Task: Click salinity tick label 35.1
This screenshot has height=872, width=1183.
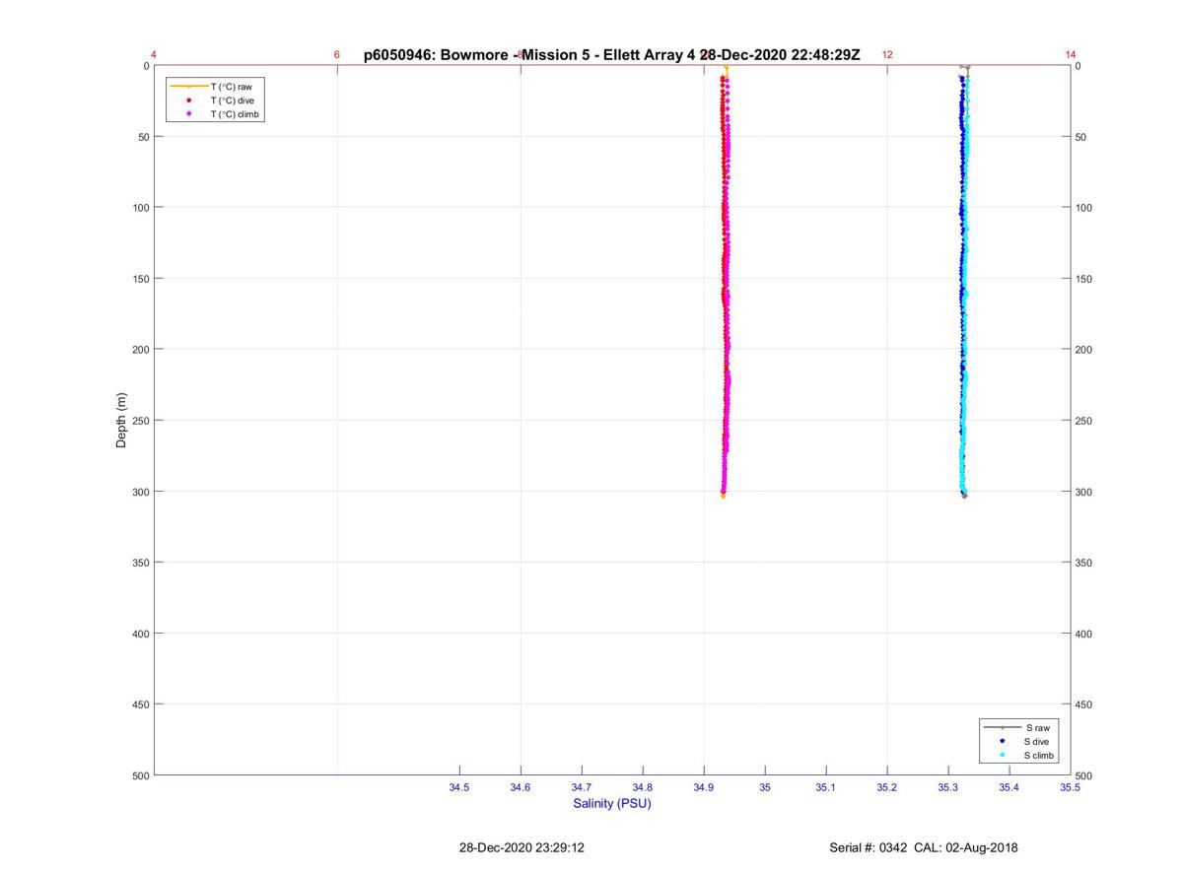Action: point(826,788)
